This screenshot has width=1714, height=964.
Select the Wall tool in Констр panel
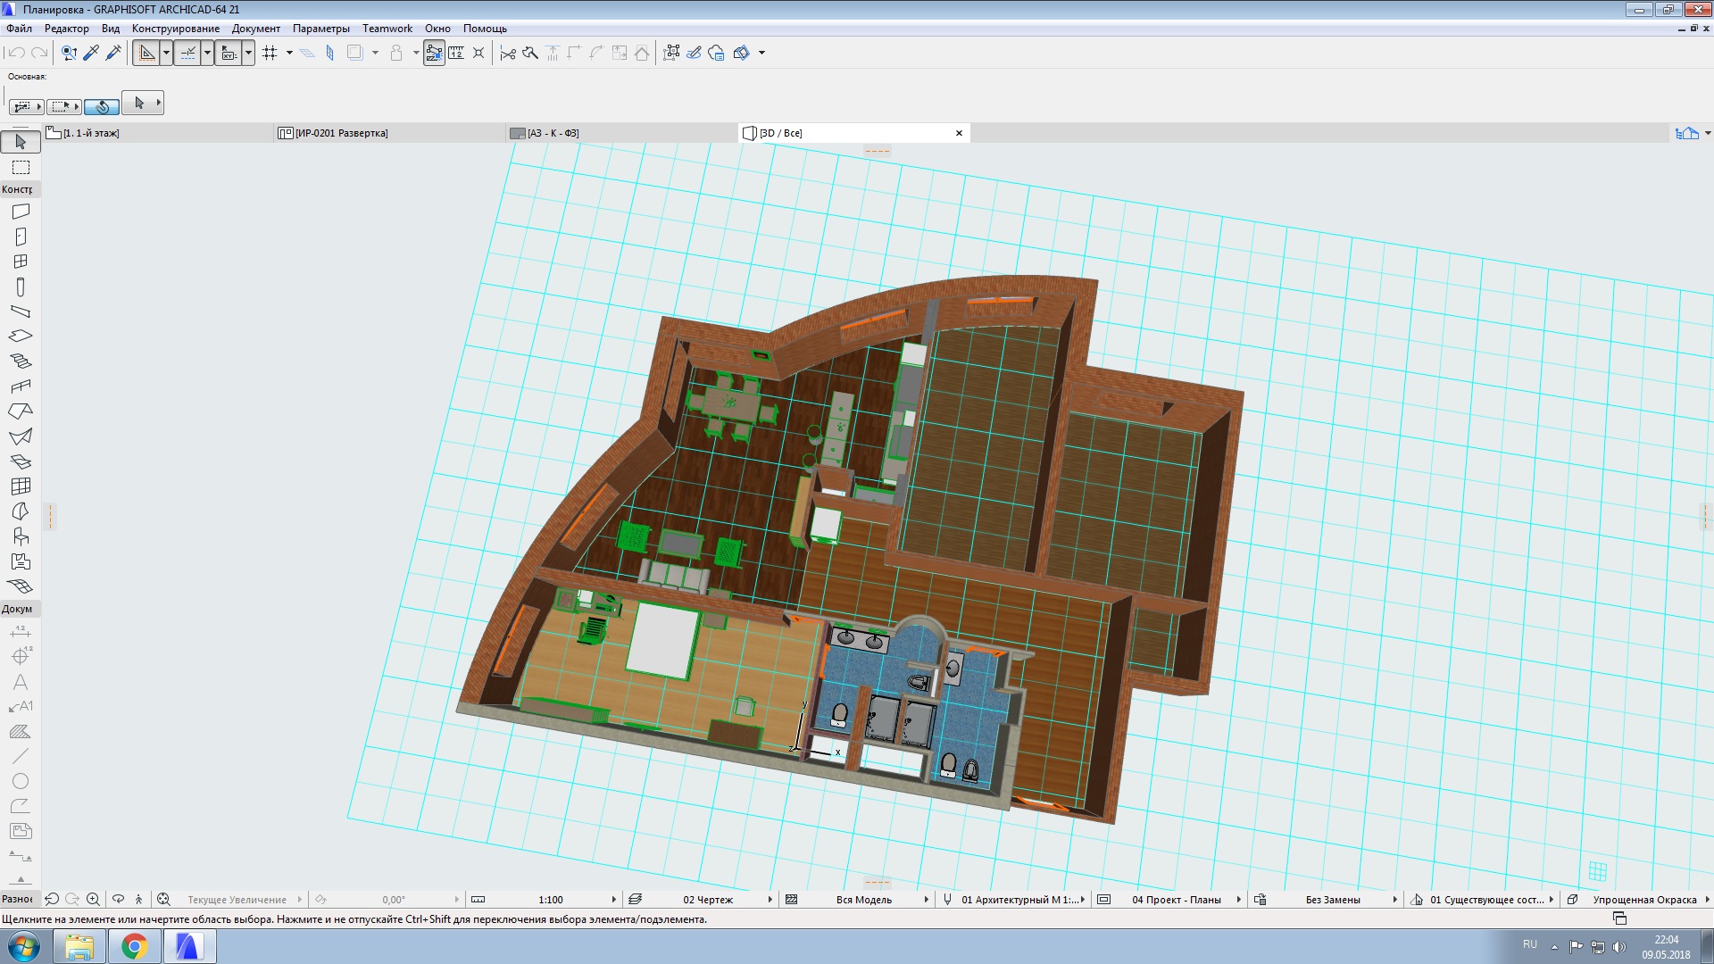tap(20, 211)
